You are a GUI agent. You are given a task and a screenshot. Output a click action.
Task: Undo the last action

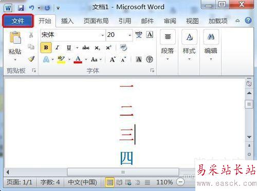(31, 8)
